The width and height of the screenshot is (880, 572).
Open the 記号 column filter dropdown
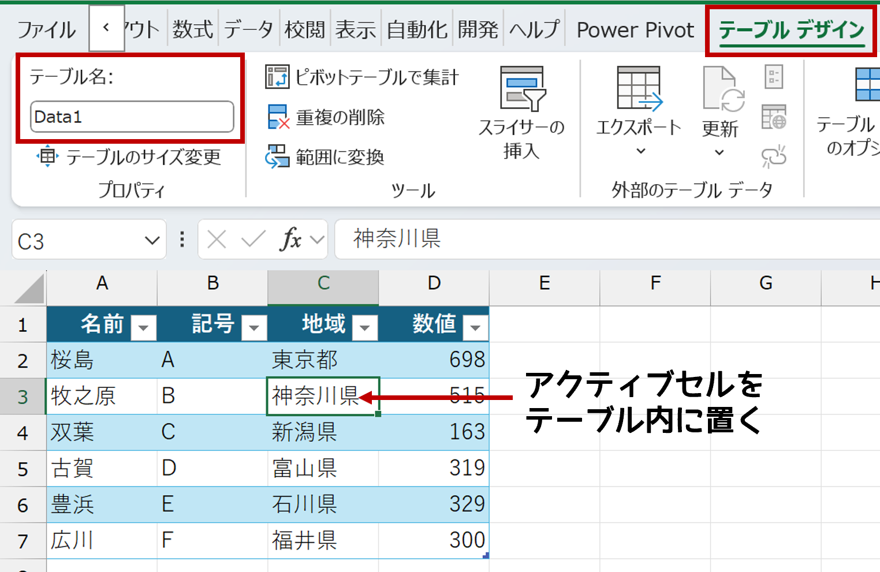click(254, 328)
